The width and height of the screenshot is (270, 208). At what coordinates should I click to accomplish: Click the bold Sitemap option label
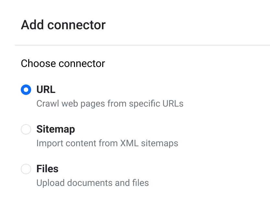(55, 129)
